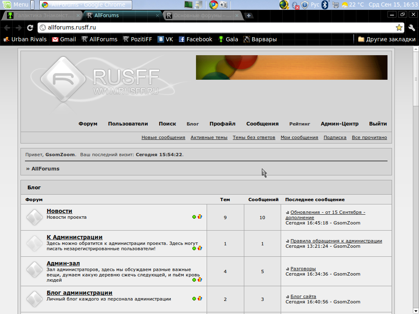Image resolution: width=419 pixels, height=314 pixels.
Task: Show Темы без ответов
Action: (254, 137)
